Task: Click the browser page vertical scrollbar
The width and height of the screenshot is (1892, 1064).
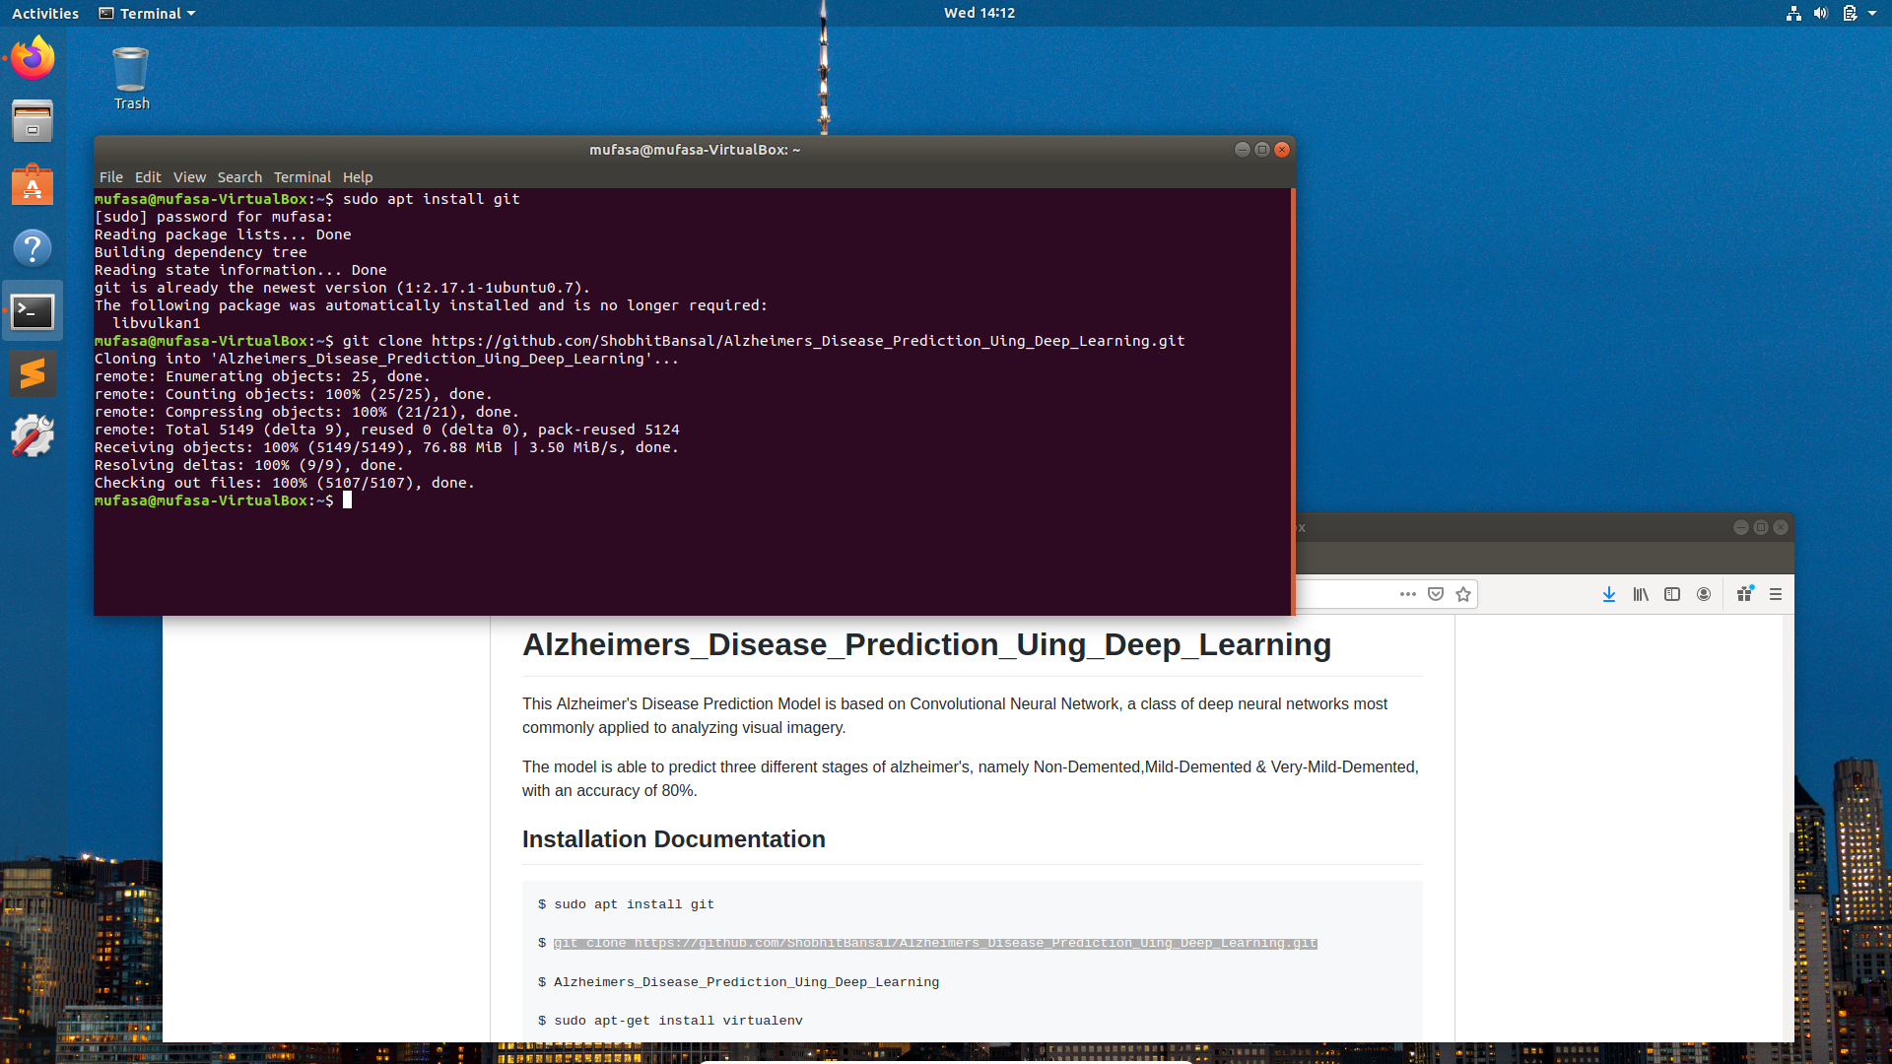Action: tap(1791, 872)
